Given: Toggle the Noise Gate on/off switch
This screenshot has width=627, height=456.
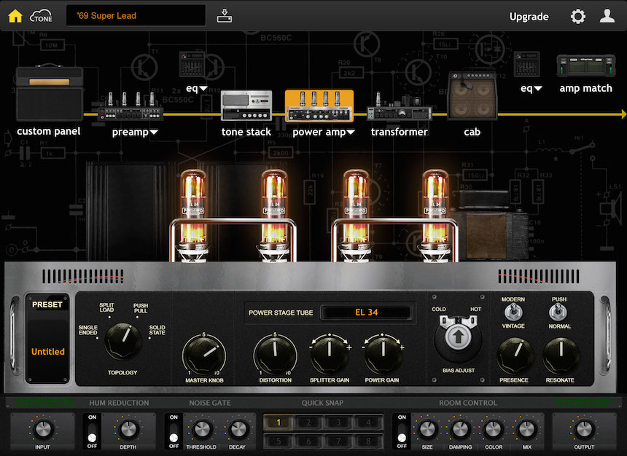Looking at the screenshot, I should click(174, 431).
